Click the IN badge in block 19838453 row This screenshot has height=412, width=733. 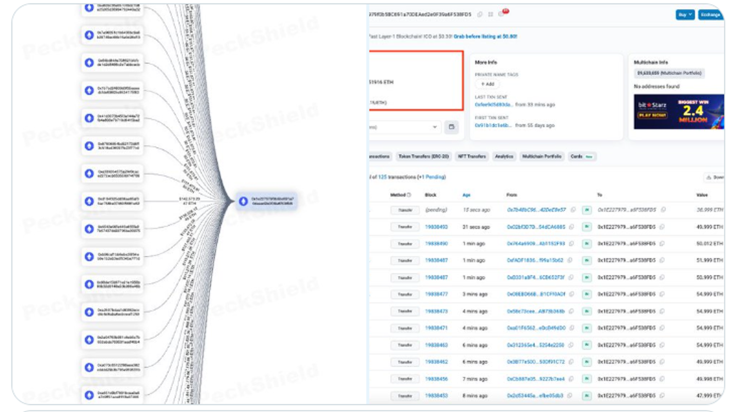click(x=586, y=396)
